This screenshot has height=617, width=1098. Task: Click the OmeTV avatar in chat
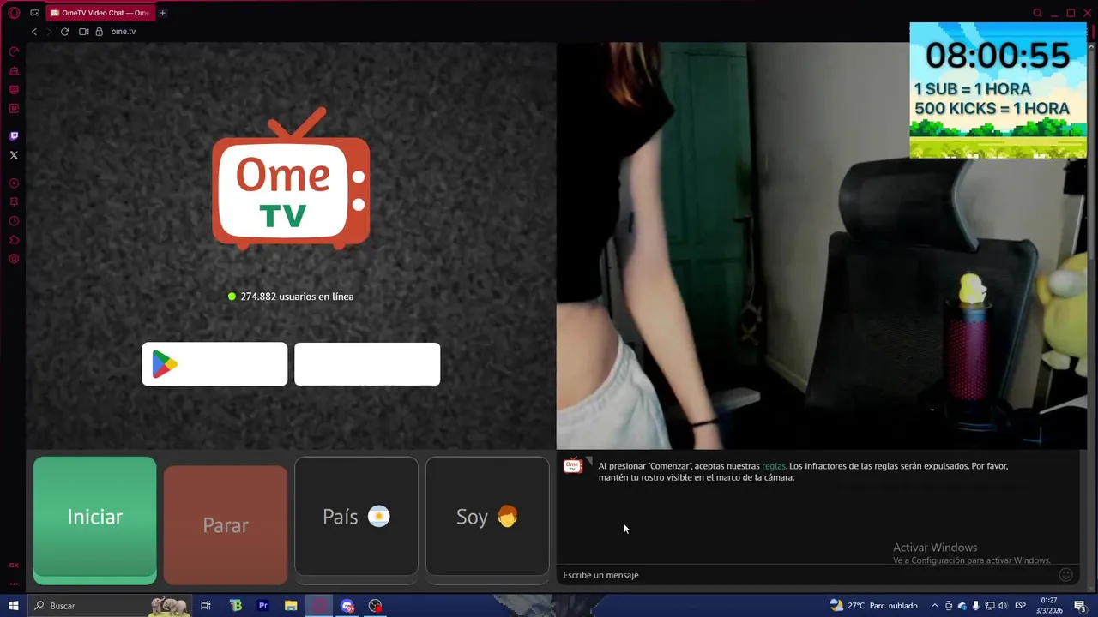[573, 466]
